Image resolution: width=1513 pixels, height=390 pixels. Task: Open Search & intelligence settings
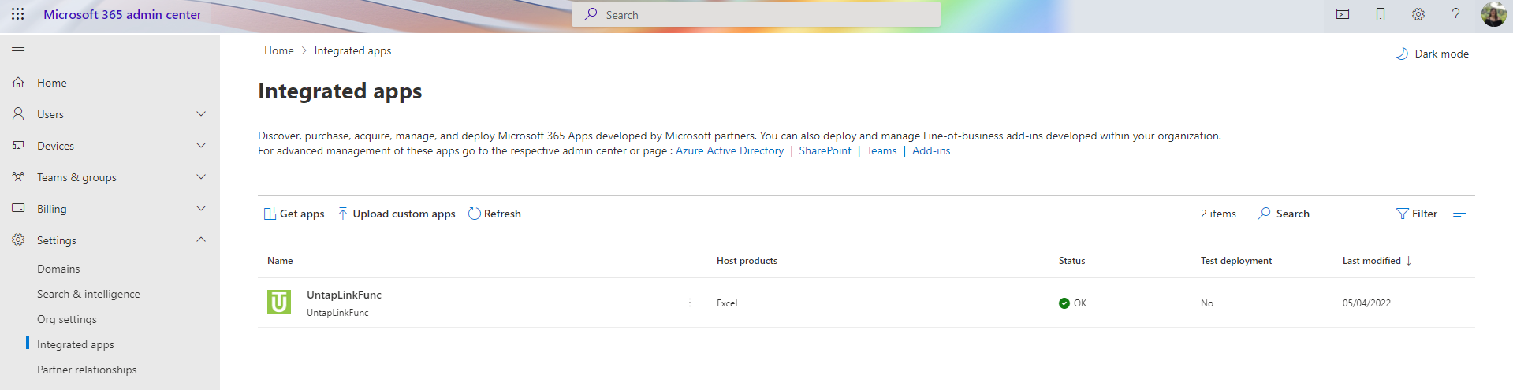[x=88, y=294]
